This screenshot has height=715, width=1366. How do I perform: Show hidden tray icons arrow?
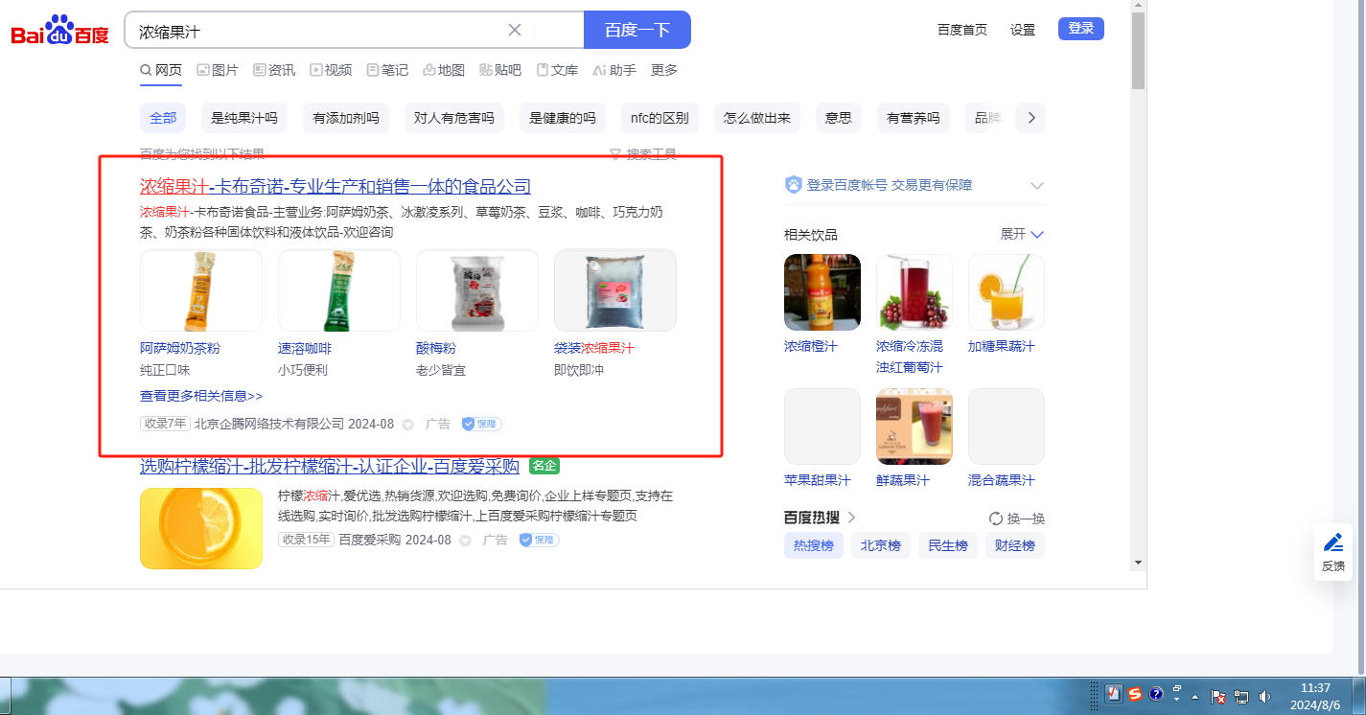[x=1196, y=697]
